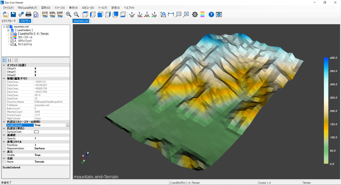Sort properties alphabetically with A-Z button
Screen dimensions: 341x185
[10, 60]
